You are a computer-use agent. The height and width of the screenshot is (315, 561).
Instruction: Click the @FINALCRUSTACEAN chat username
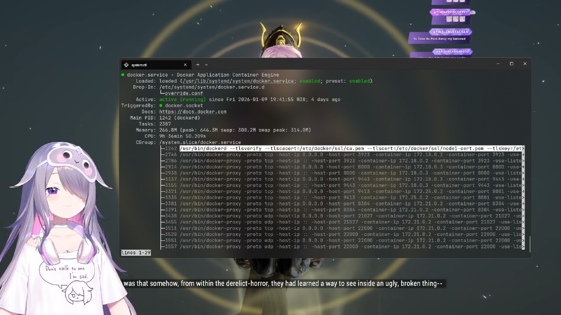click(x=451, y=32)
